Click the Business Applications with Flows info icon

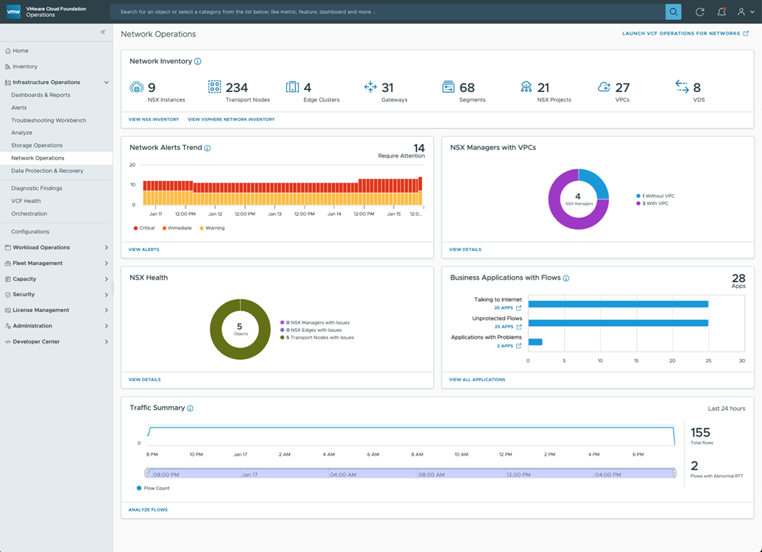(566, 278)
